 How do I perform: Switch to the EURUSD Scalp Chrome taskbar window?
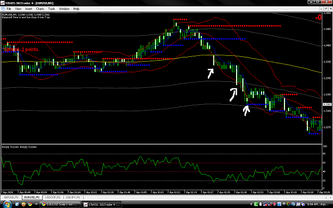(x=60, y=205)
